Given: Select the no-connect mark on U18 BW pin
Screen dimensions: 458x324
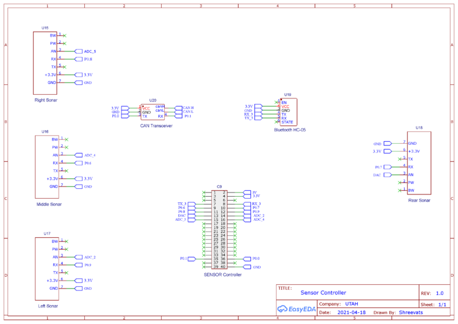Looking at the screenshot, I should coord(400,191).
